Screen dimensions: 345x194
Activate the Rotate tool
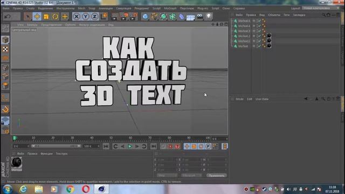(55, 17)
